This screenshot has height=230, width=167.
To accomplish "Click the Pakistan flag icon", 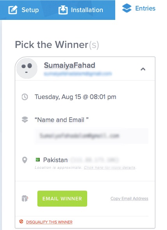I will 38,159.
